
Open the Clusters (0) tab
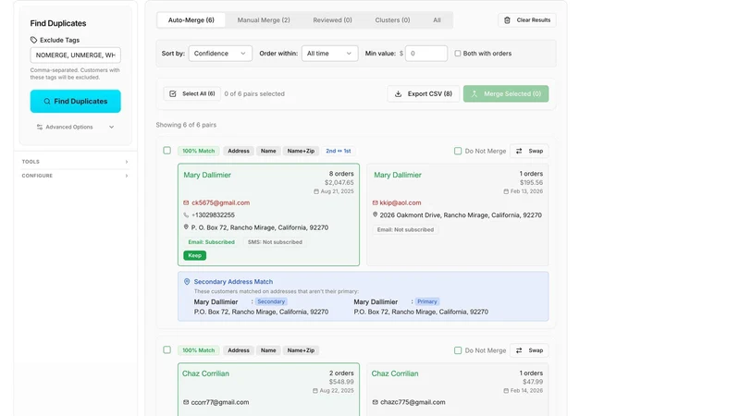[392, 20]
